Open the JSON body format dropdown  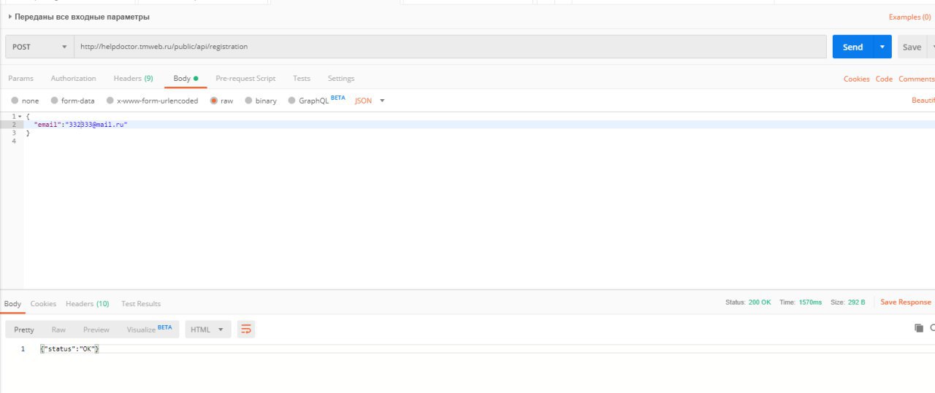coord(370,101)
